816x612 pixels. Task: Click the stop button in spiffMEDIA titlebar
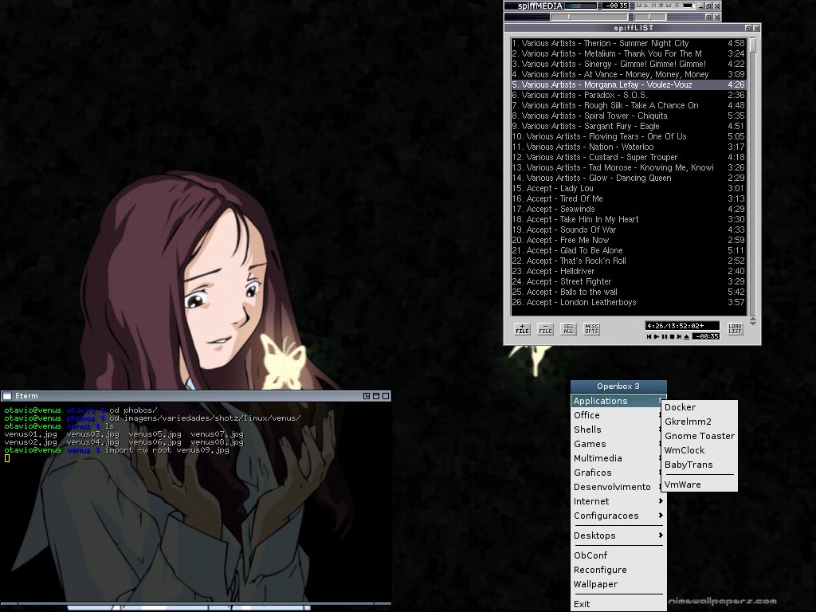click(661, 6)
